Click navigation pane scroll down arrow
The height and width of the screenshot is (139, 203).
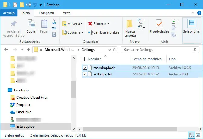[74, 129]
